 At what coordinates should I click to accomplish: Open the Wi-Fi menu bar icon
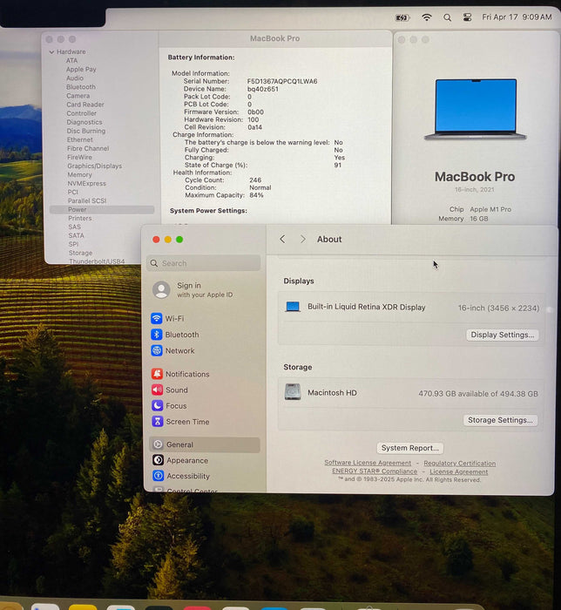(x=427, y=17)
